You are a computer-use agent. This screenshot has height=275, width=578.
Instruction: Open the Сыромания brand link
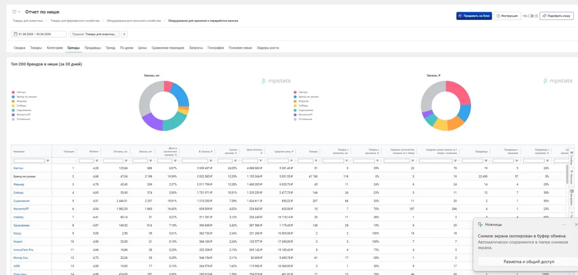[21, 201]
